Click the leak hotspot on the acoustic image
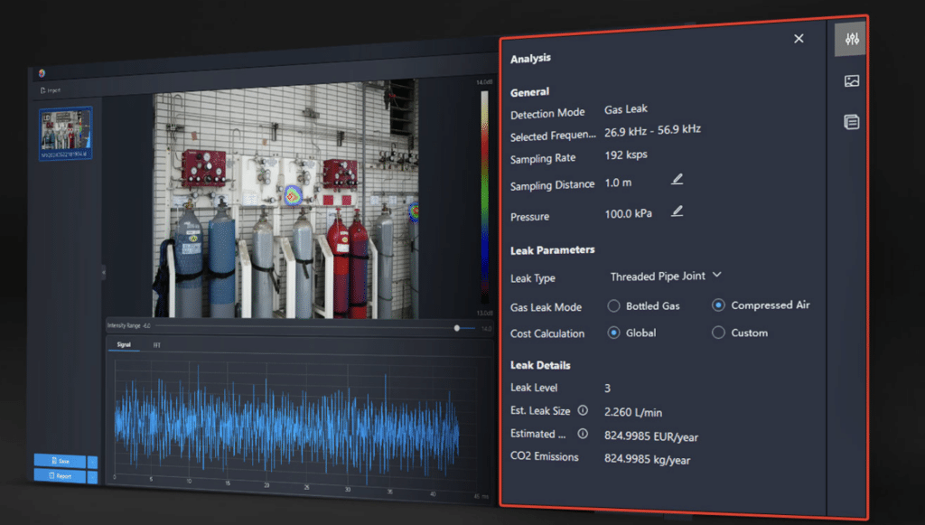Viewport: 925px width, 525px height. click(x=293, y=195)
